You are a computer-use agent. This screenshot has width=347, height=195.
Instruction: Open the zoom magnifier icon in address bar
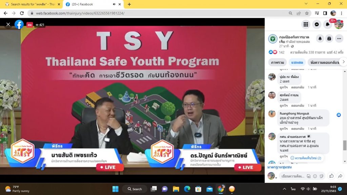click(290, 13)
